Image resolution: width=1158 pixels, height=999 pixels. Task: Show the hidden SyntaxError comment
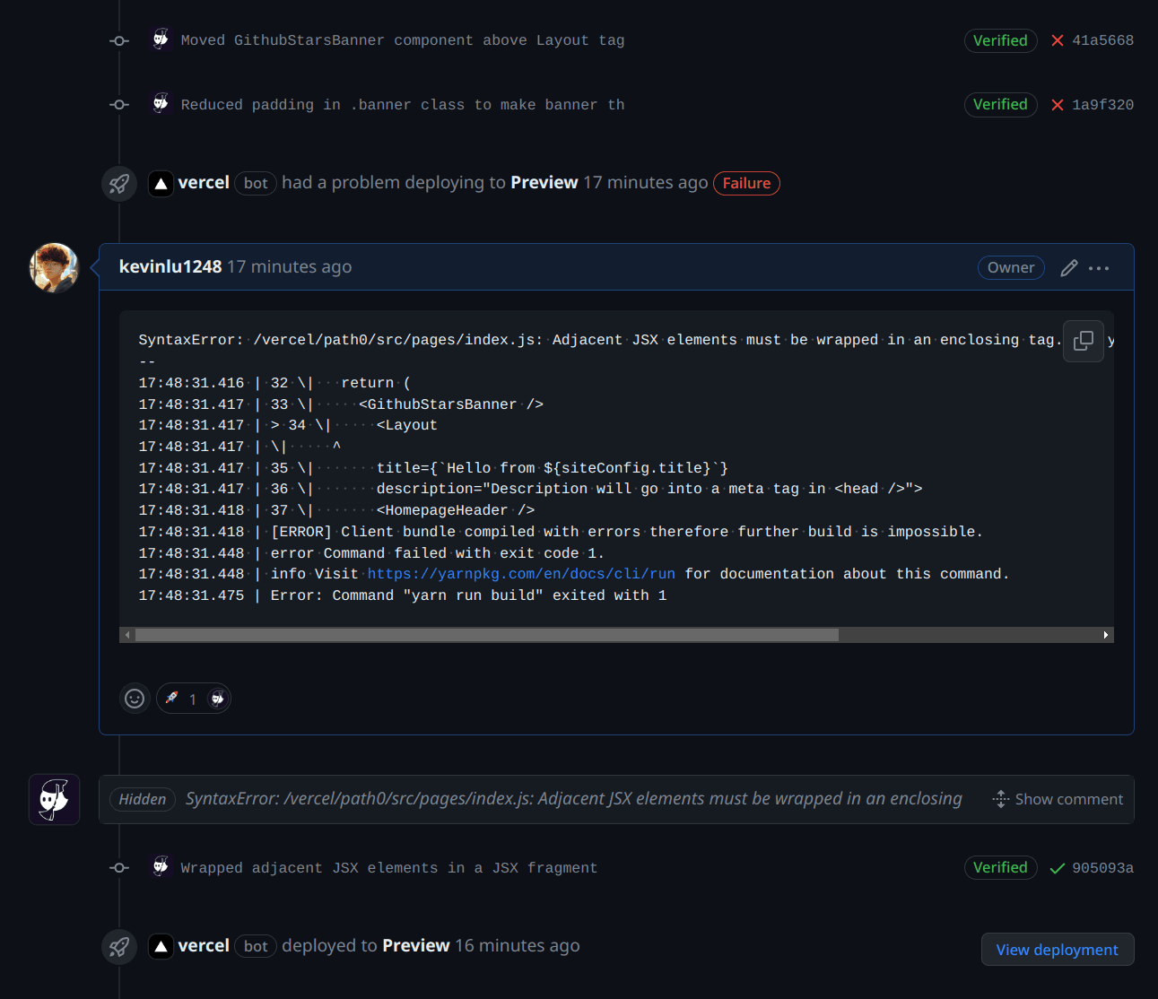1058,799
